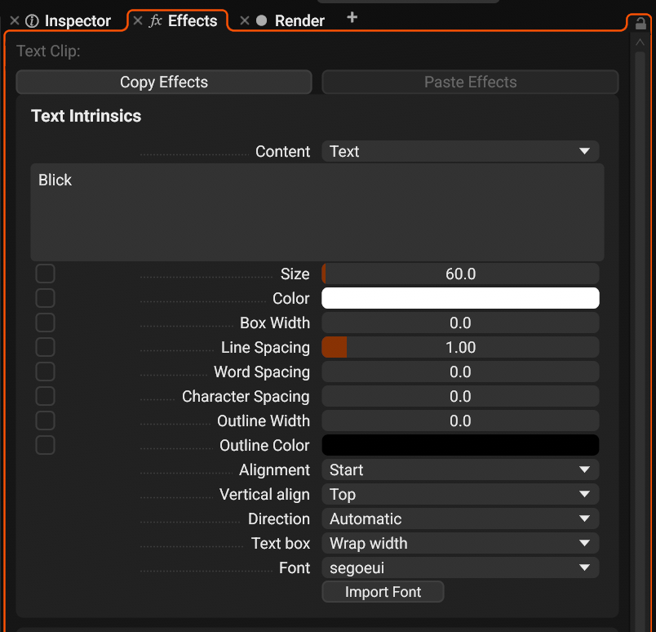Screen dimensions: 656x632
Task: Enable keyframe checkbox for Line Spacing
Action: click(x=45, y=347)
